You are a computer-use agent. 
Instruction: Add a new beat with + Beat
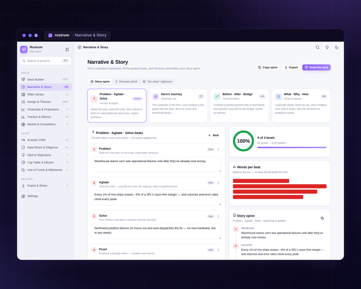(213, 135)
